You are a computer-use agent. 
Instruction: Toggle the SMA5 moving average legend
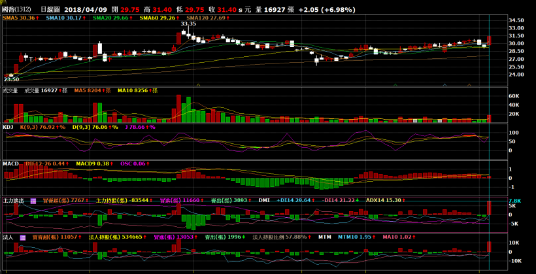tap(18, 18)
